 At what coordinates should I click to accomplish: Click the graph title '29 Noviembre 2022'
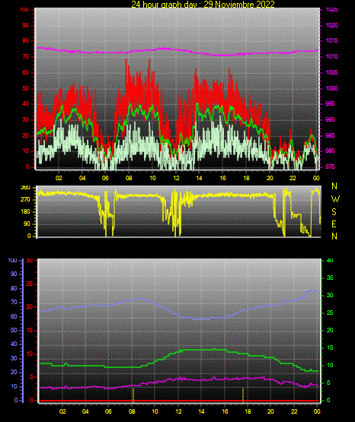(239, 4)
